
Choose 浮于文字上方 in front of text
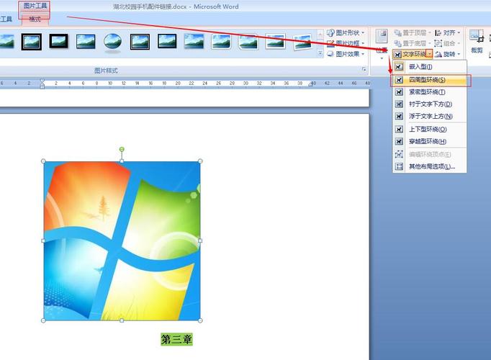(x=429, y=116)
